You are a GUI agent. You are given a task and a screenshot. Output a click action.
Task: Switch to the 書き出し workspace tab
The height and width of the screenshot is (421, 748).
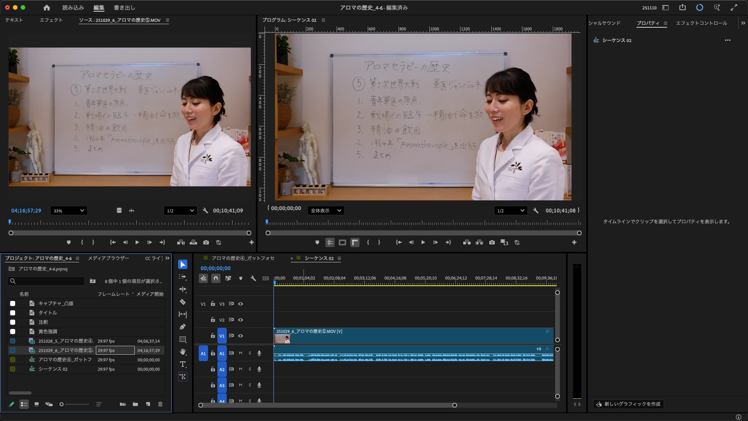pyautogui.click(x=124, y=7)
